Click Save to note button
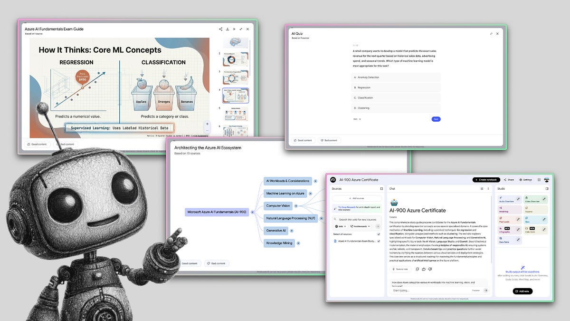This screenshot has width=570, height=321. 400,269
